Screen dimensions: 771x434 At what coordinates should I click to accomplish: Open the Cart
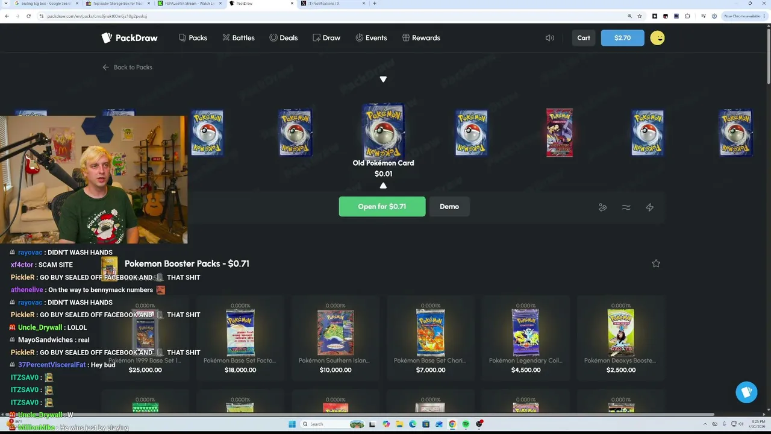[x=584, y=38]
